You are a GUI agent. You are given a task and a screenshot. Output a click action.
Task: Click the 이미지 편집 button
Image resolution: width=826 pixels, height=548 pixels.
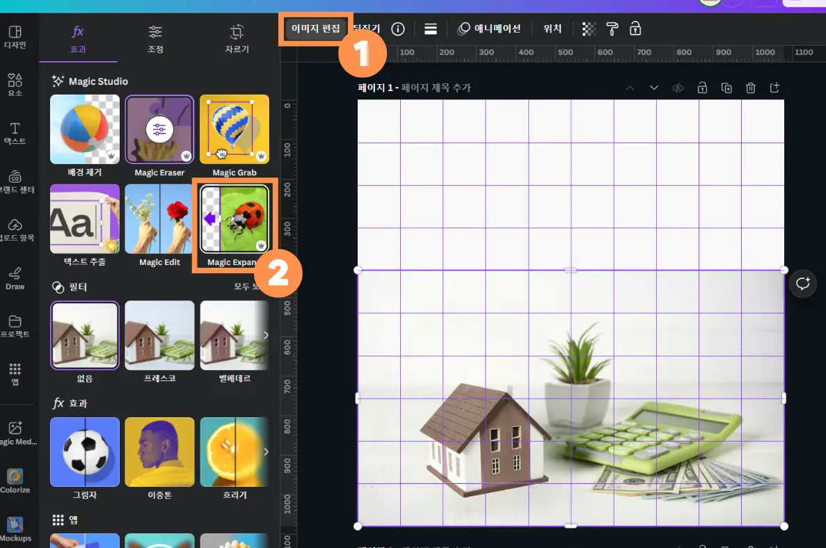point(315,29)
